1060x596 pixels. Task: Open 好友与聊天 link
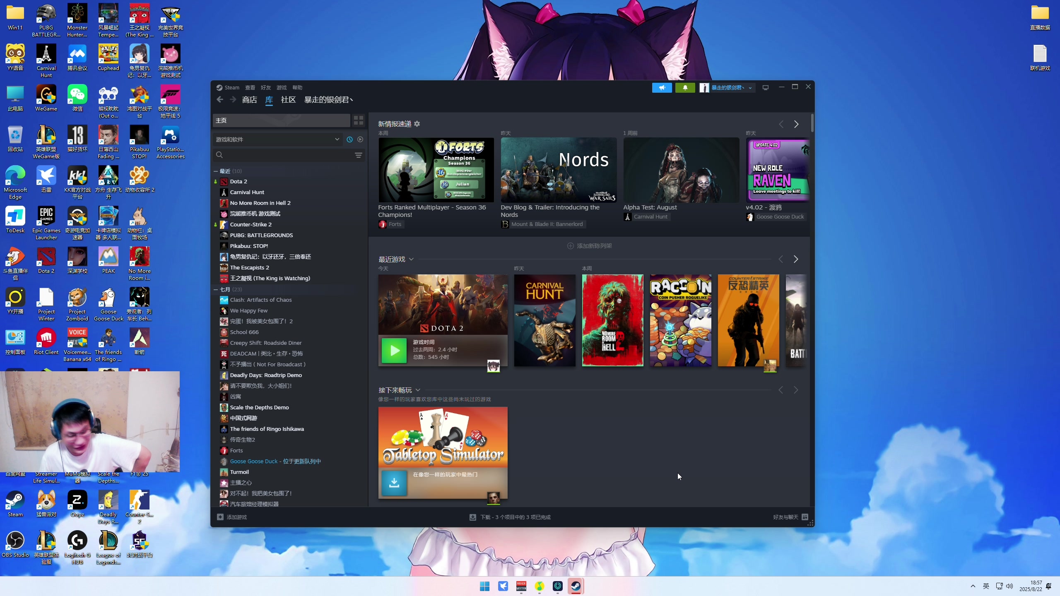click(x=785, y=517)
